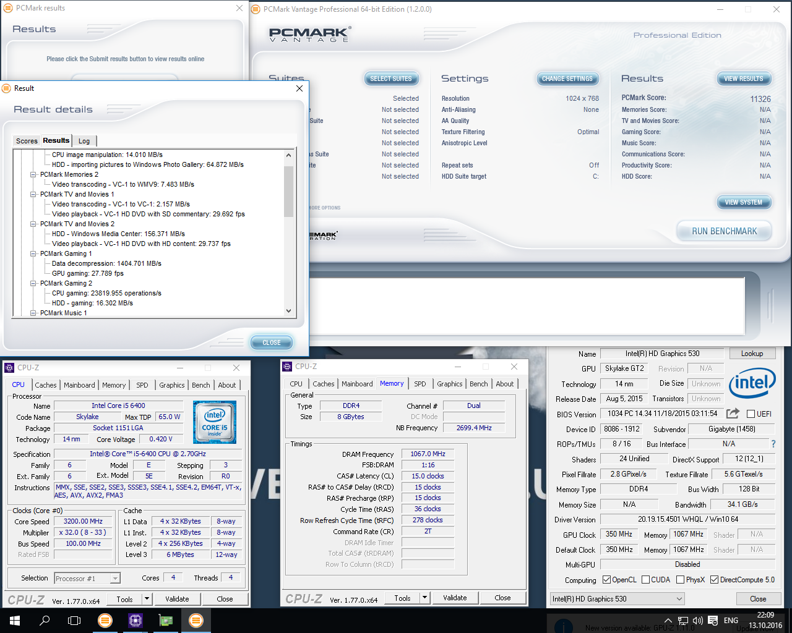792x633 pixels.
Task: Collapse the PCMark Music 1 tree node
Action: click(x=33, y=313)
